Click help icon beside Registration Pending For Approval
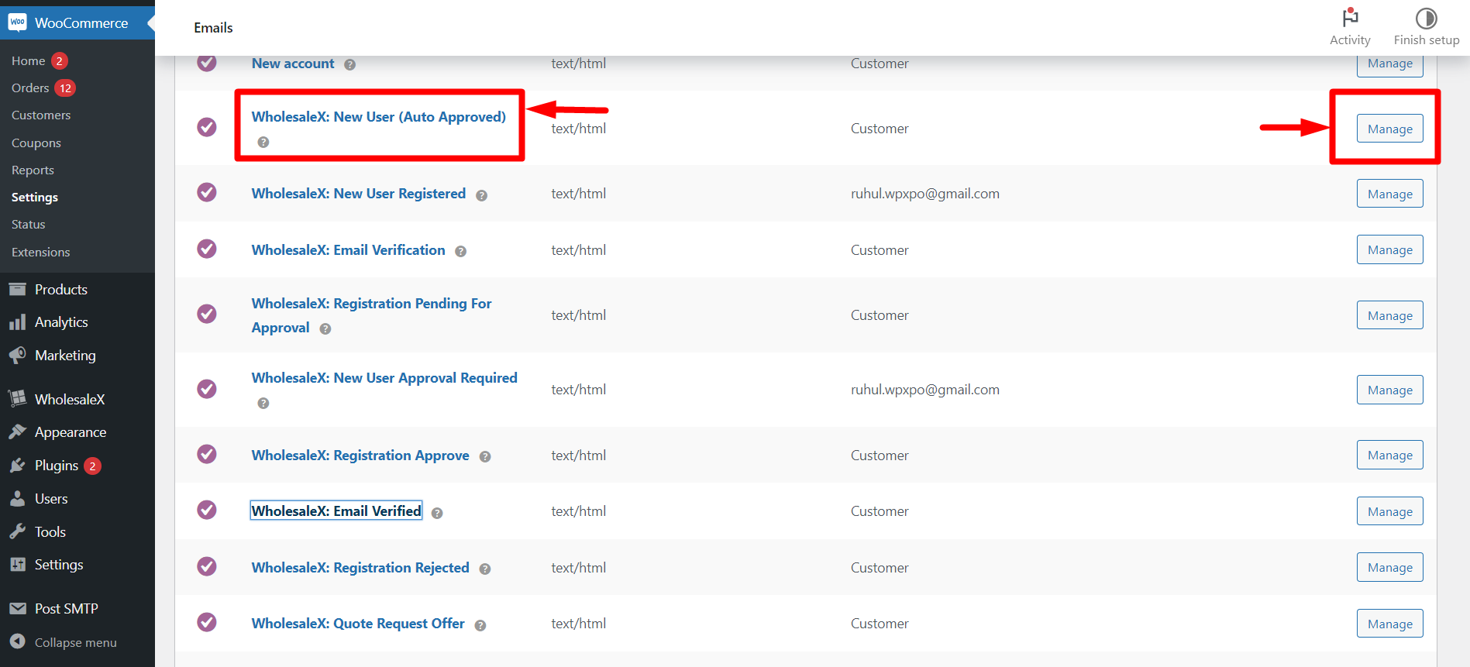1470x667 pixels. click(x=325, y=329)
